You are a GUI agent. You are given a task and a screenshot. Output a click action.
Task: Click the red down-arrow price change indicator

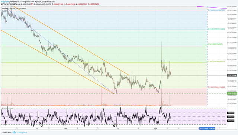[32, 4]
